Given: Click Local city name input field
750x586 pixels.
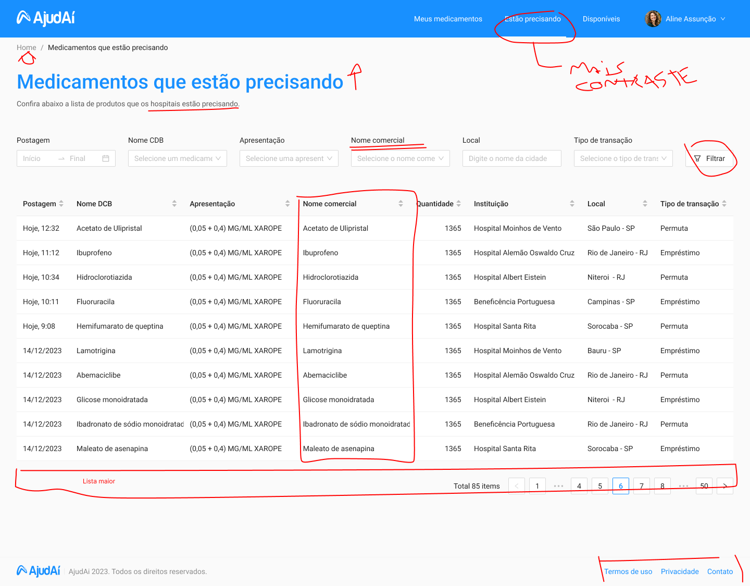Looking at the screenshot, I should pos(512,158).
